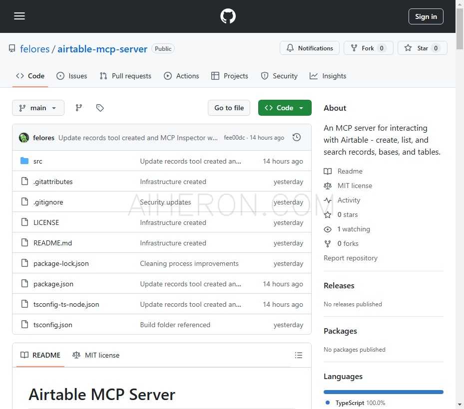Click the Notifications button
The height and width of the screenshot is (409, 464).
(310, 48)
